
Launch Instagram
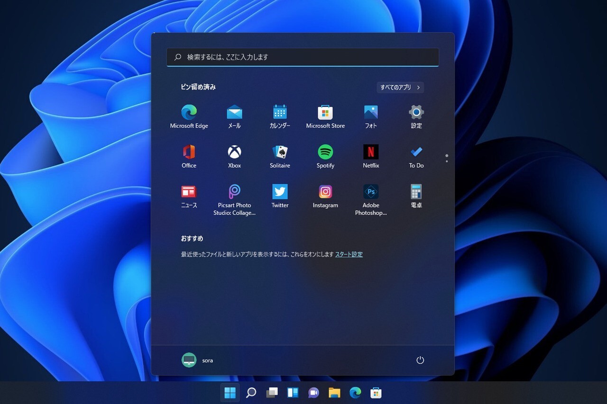click(x=325, y=196)
